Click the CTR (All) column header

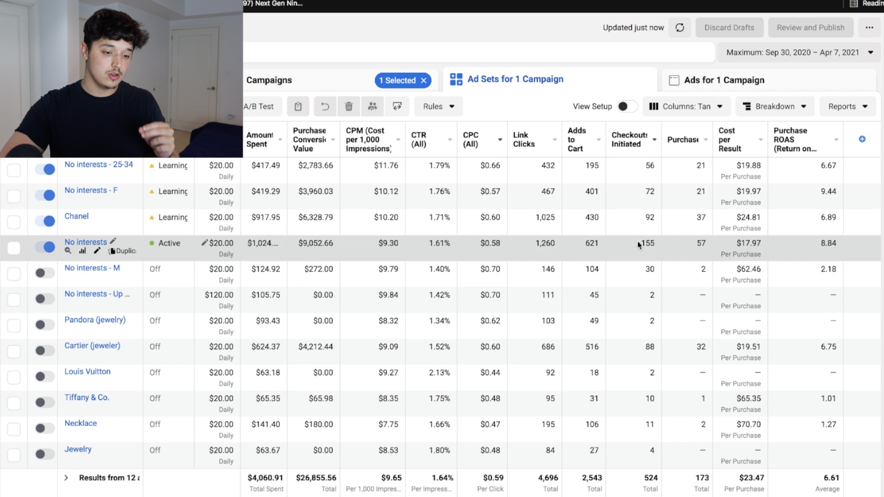coord(431,140)
